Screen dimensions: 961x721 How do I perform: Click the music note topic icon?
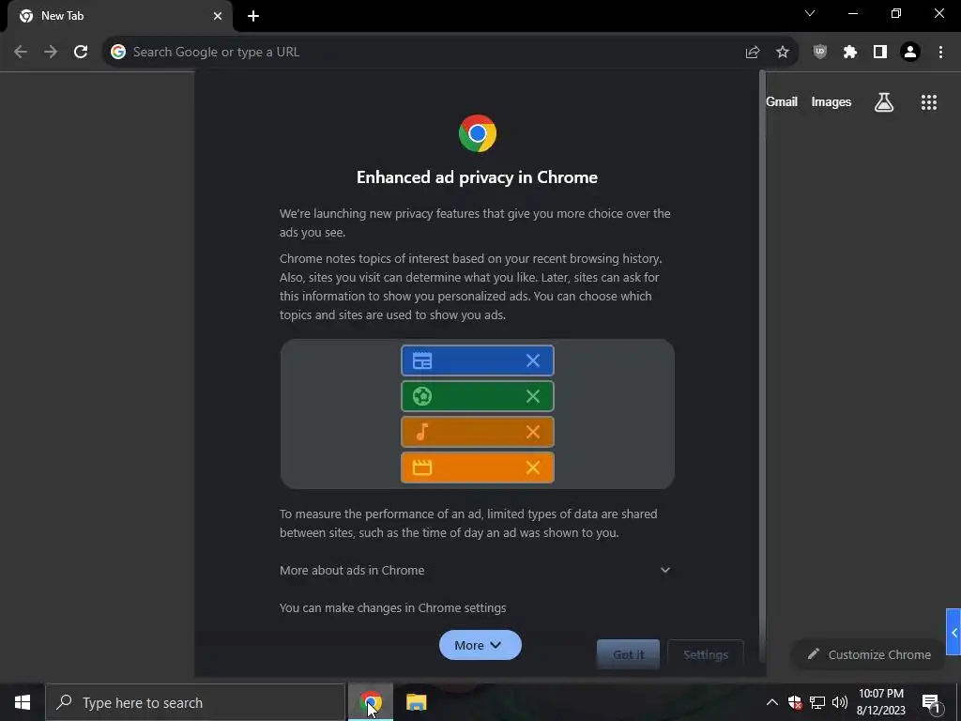click(x=422, y=432)
